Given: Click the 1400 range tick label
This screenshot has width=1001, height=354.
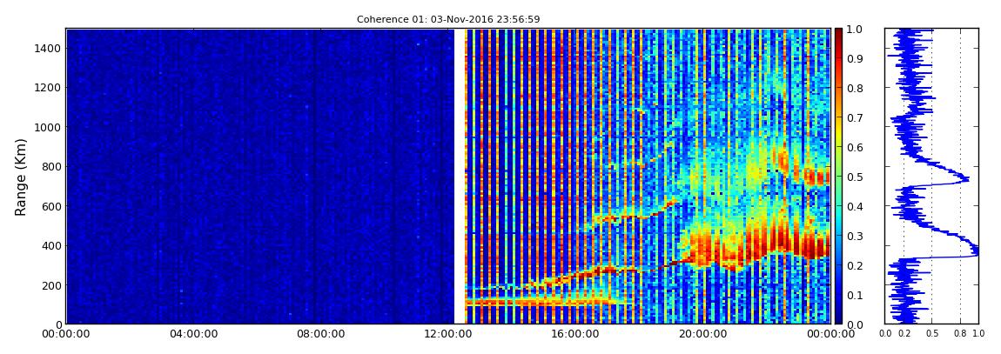Looking at the screenshot, I should coord(47,49).
